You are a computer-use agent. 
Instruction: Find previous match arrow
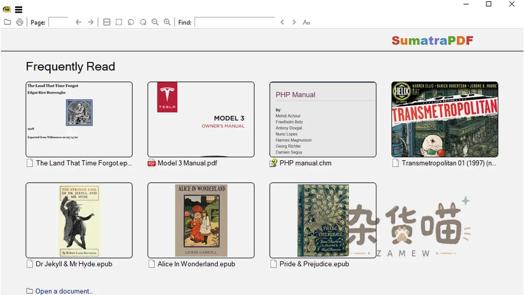[282, 22]
